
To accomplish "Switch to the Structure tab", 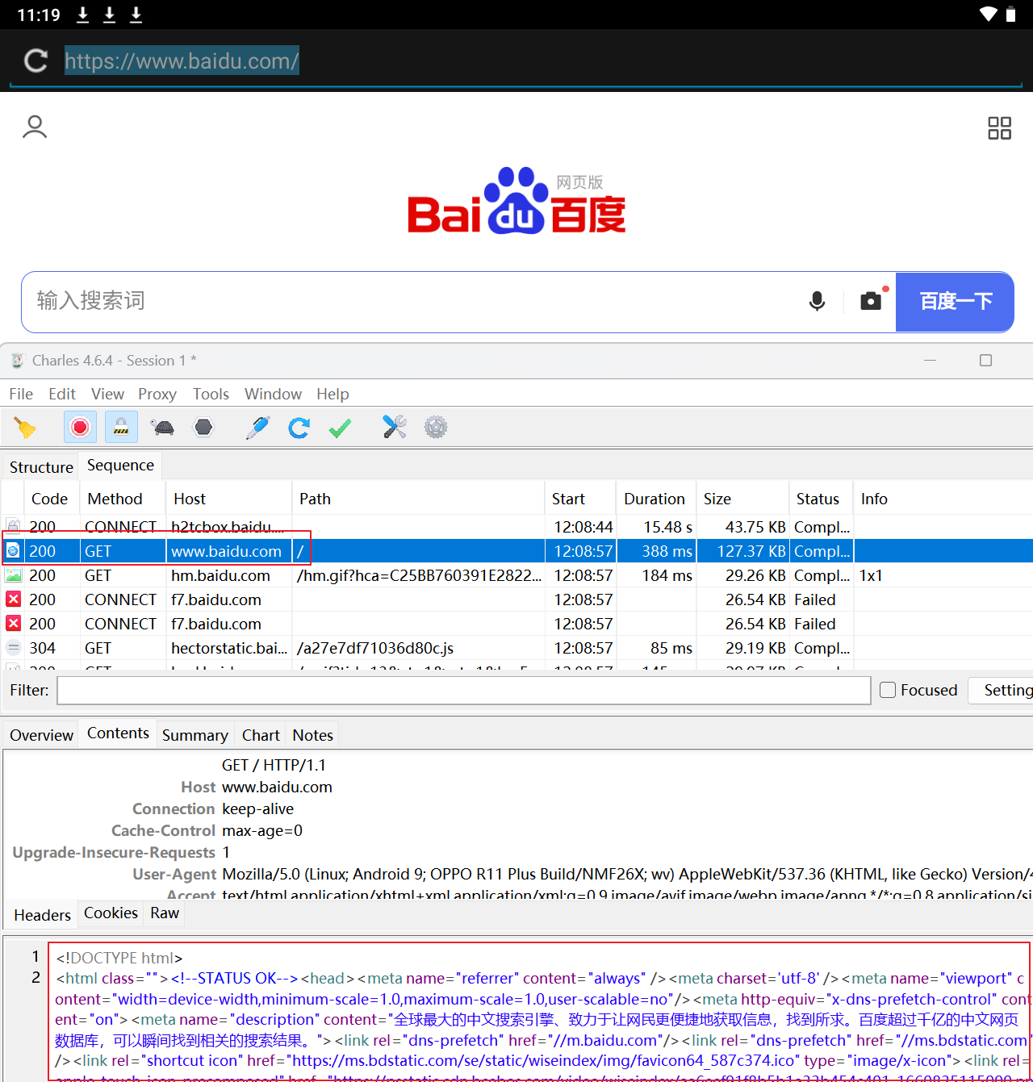I will click(41, 467).
